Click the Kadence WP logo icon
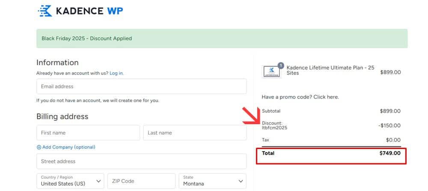This screenshot has width=428, height=191. pos(45,11)
